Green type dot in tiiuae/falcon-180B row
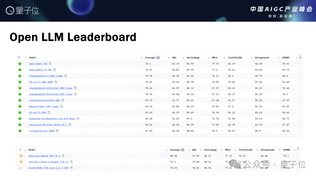316x177 pixels. tap(20, 131)
